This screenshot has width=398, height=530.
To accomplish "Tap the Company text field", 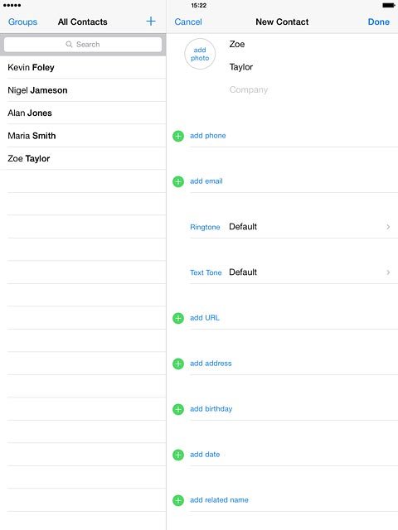I will coord(312,89).
